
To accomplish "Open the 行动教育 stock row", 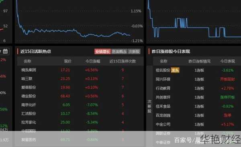I will point(197,88).
